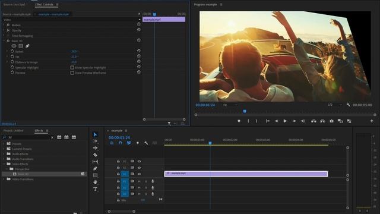This screenshot has width=380, height=214.
Task: Filter accelerated effects in Effects panel
Action: coord(59,137)
